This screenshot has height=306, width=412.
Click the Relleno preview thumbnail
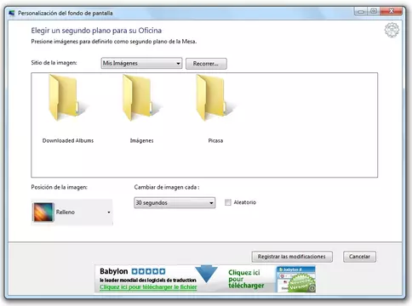[43, 212]
